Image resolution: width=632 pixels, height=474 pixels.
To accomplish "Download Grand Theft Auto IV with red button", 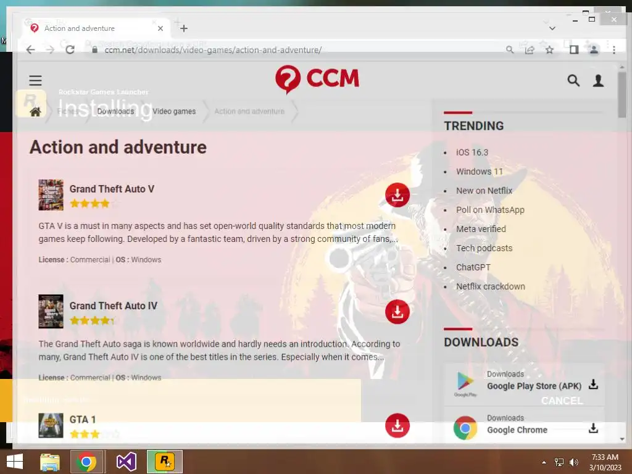I will (x=397, y=312).
